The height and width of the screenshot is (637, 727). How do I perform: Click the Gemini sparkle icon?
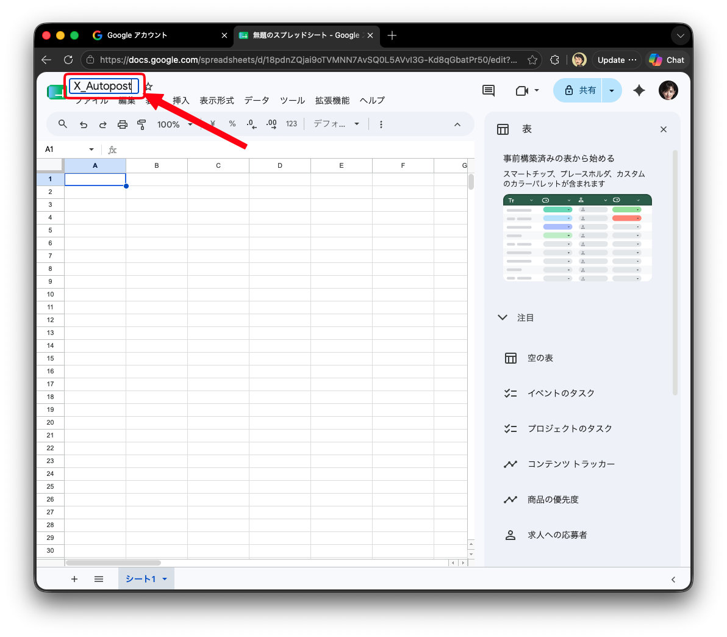click(639, 90)
